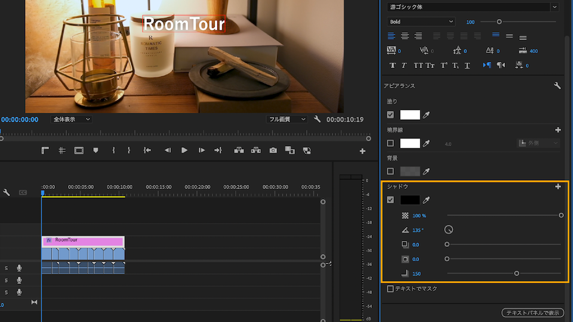
Task: Enable the stroke (境界線) checkbox
Action: point(390,143)
